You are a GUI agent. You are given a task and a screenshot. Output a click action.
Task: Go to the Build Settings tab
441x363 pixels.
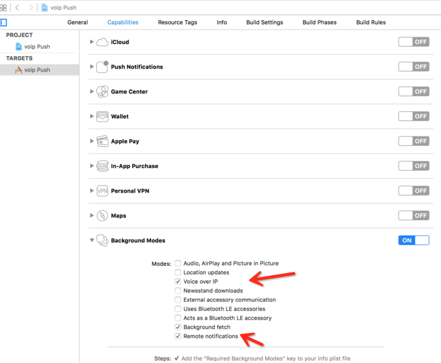(265, 22)
